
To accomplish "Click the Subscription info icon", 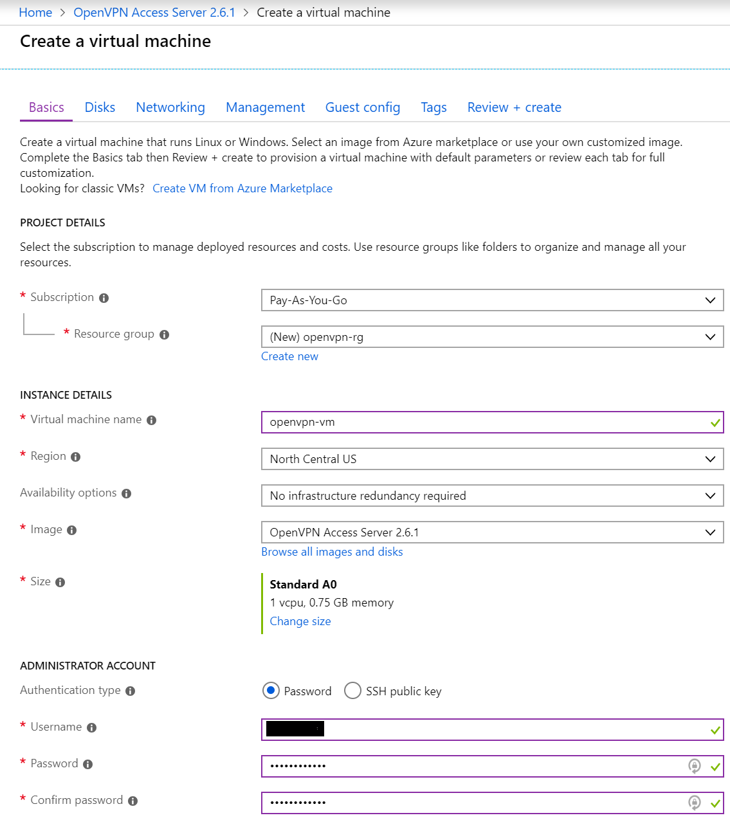I will (x=104, y=298).
